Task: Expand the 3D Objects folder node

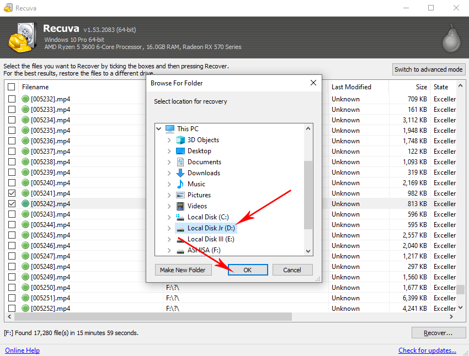Action: click(x=169, y=140)
